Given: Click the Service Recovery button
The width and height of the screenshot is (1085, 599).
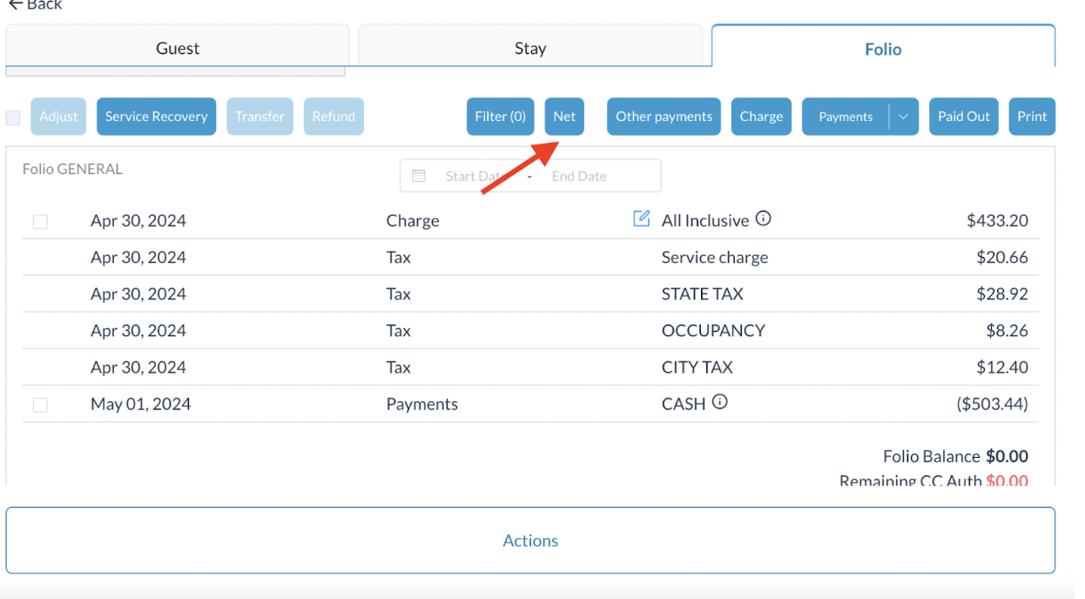Looking at the screenshot, I should [157, 117].
